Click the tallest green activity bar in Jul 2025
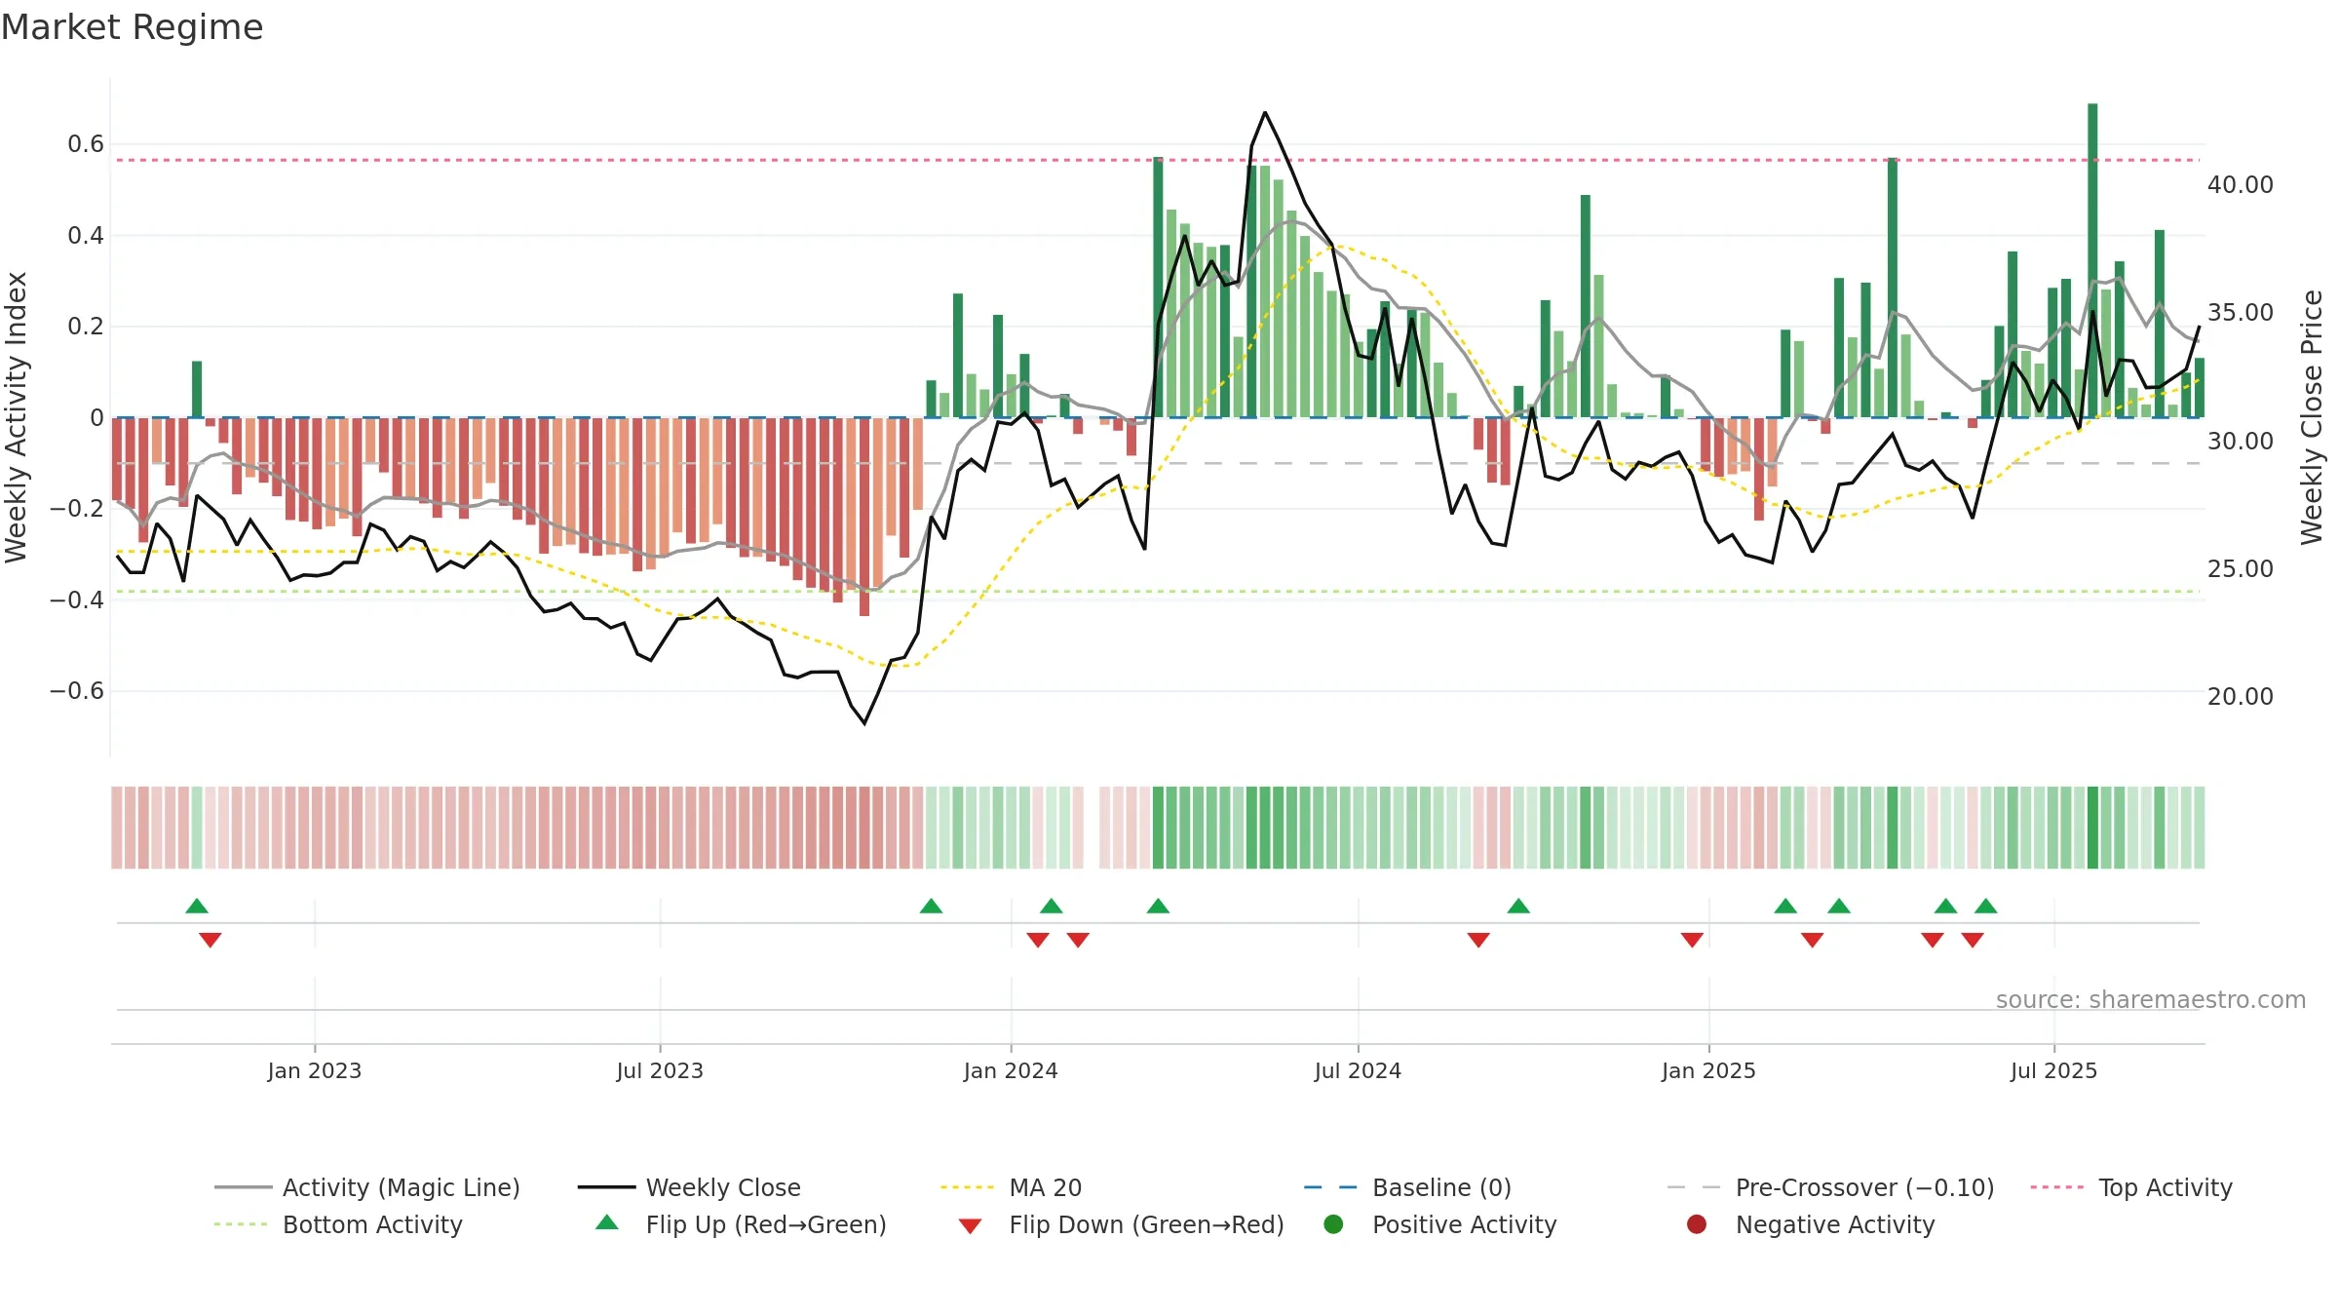 tap(2092, 260)
